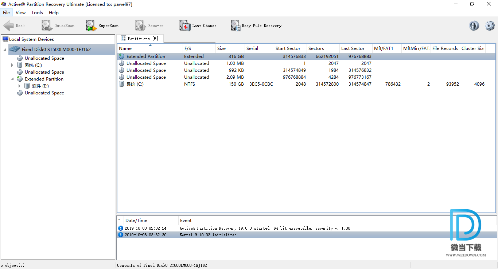Click the Back arrow toolbar icon

pyautogui.click(x=9, y=26)
